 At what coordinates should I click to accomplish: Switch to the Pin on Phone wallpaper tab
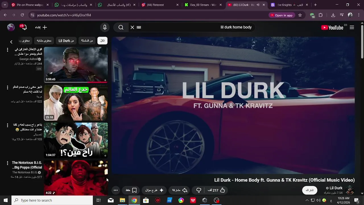pos(30,5)
